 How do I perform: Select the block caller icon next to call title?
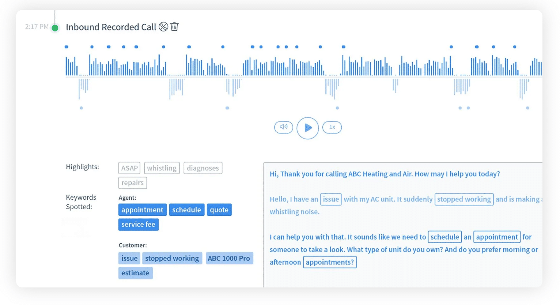click(163, 26)
